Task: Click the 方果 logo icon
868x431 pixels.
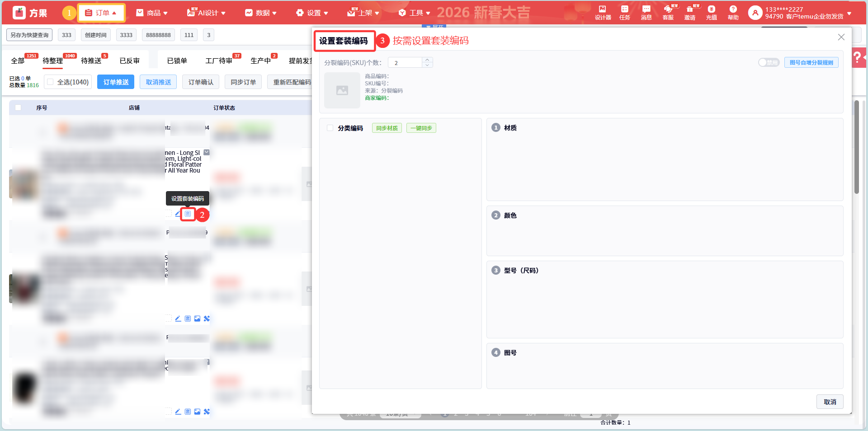Action: pos(19,13)
